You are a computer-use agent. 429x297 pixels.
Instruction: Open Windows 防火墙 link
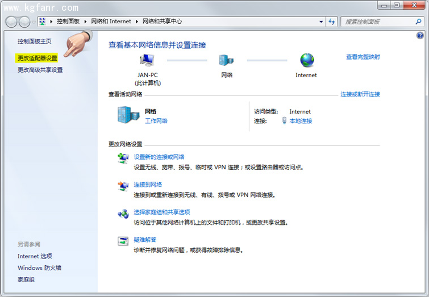point(39,268)
